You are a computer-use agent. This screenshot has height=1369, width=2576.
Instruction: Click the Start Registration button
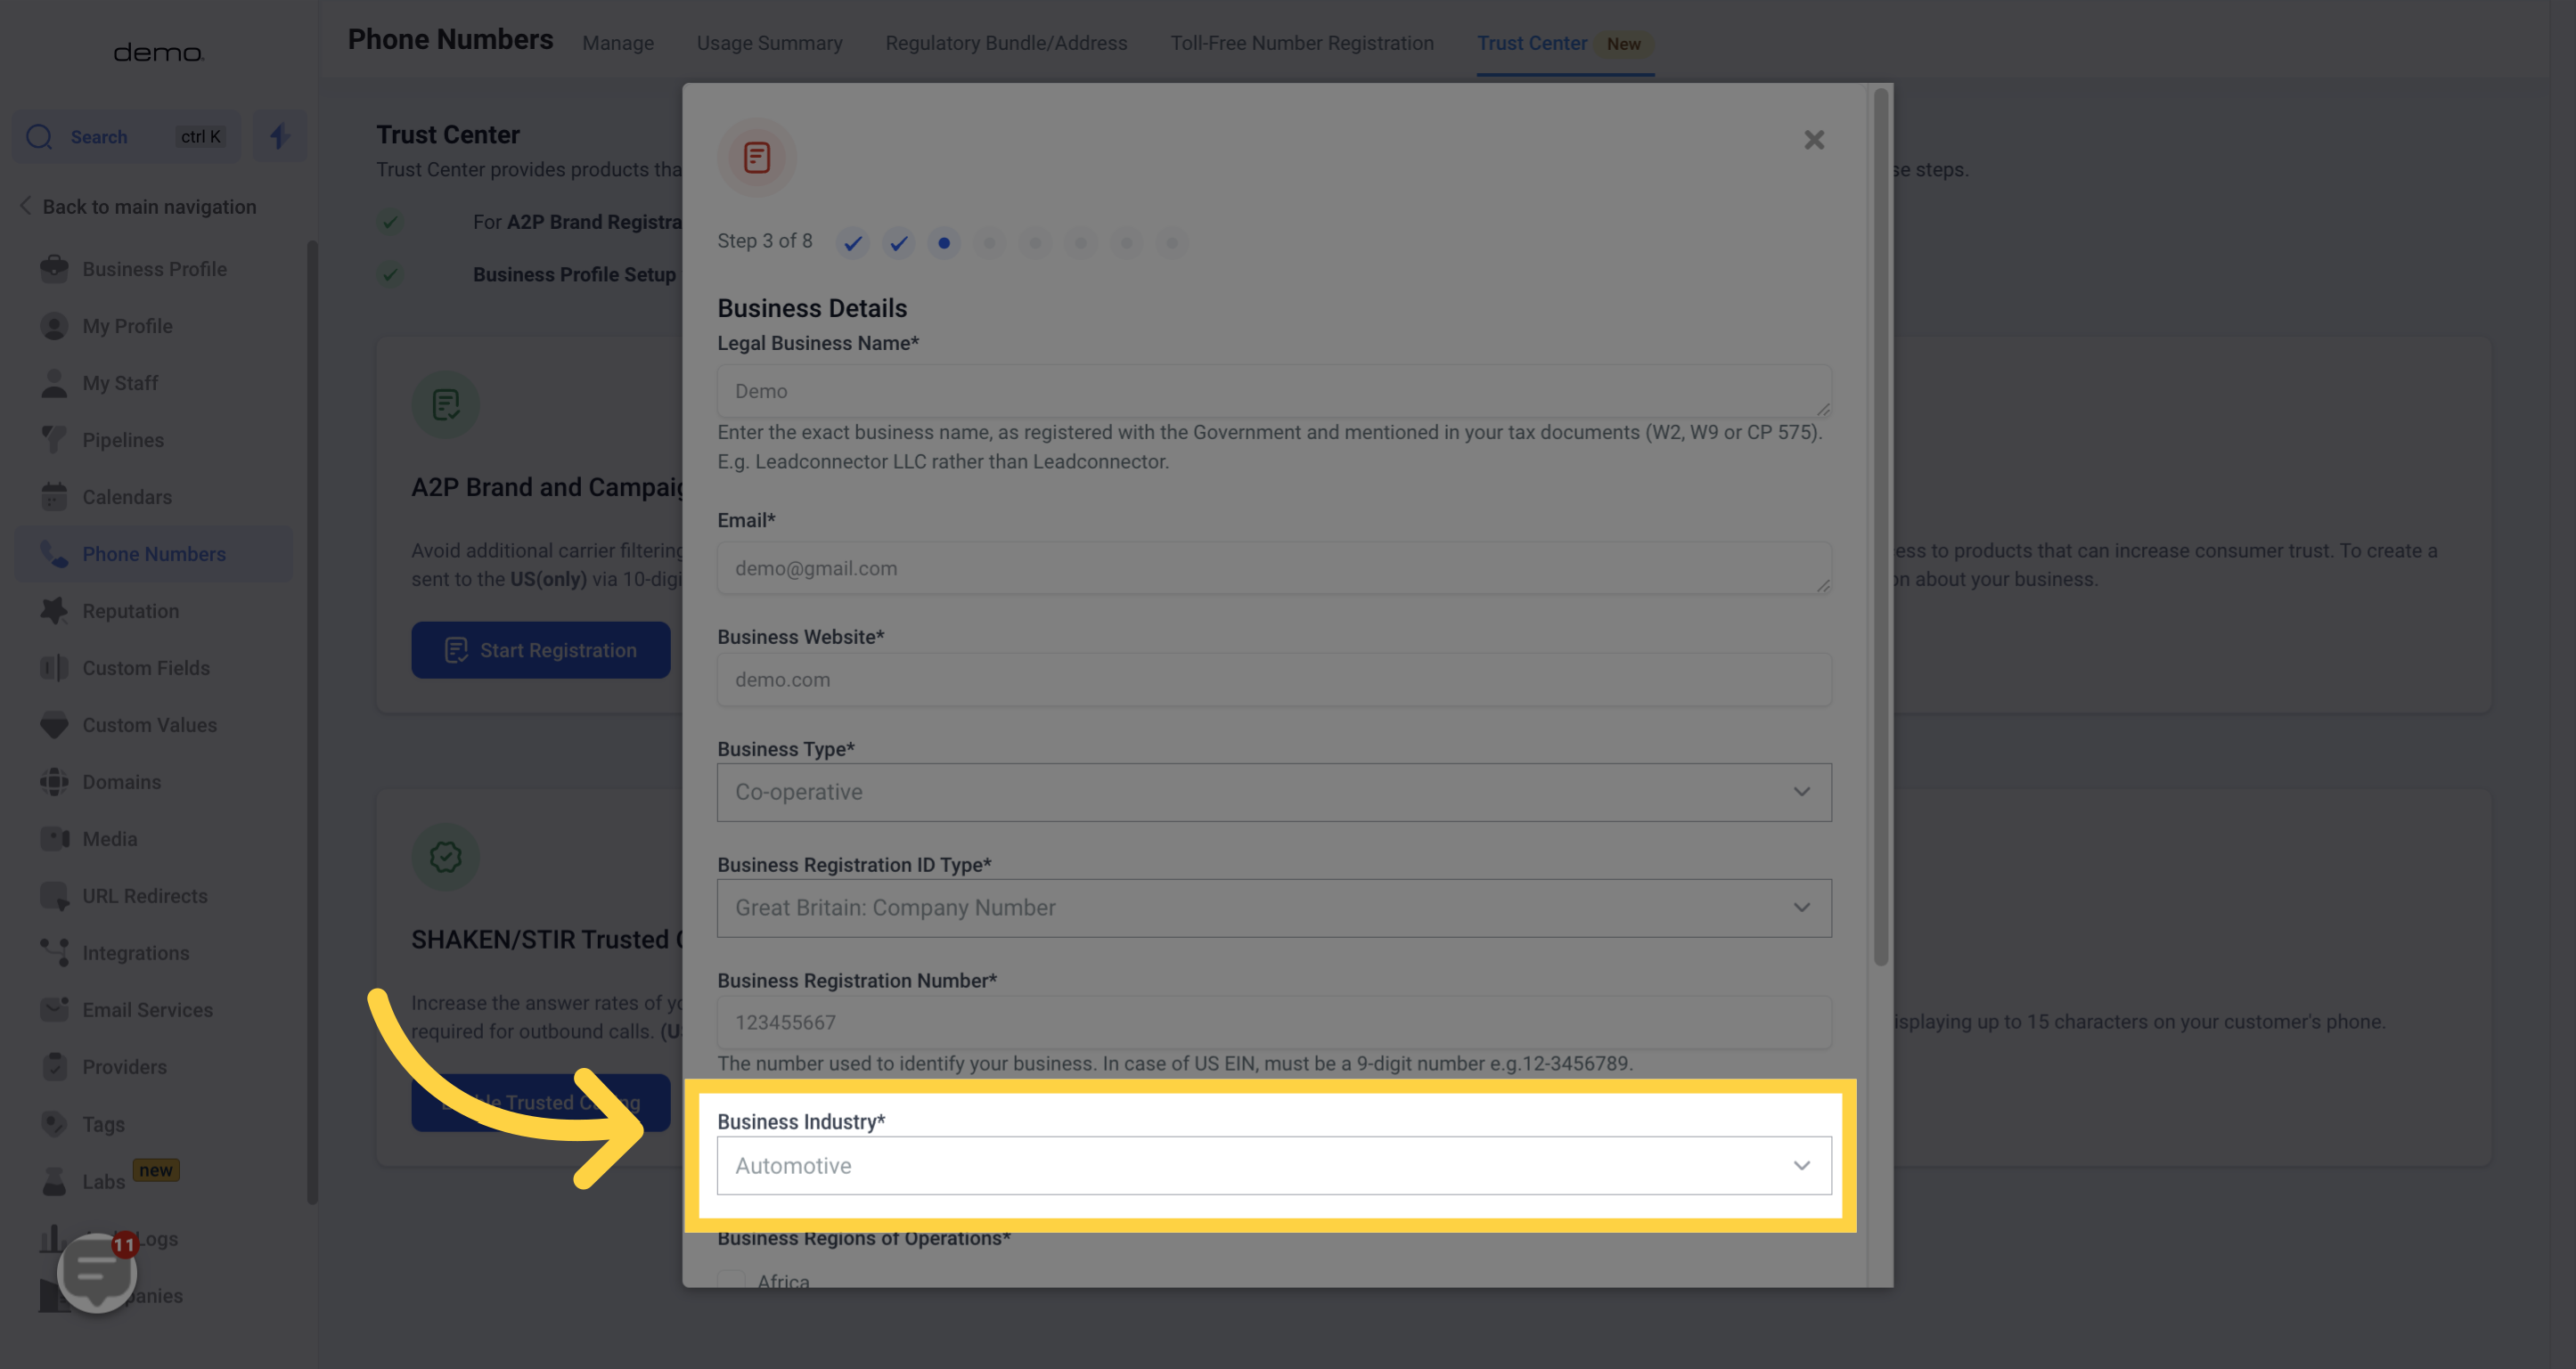point(540,649)
